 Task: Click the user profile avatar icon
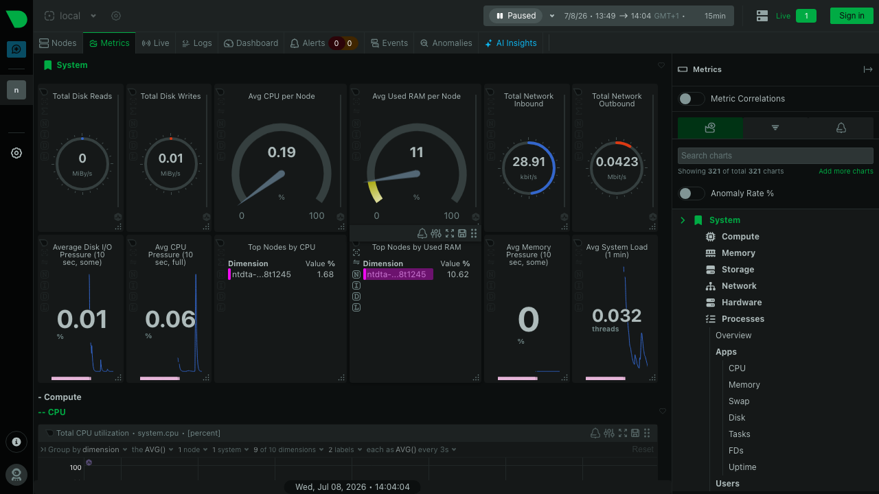click(16, 474)
